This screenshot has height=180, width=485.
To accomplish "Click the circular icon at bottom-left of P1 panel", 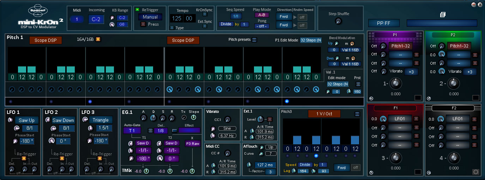I will (x=371, y=98).
